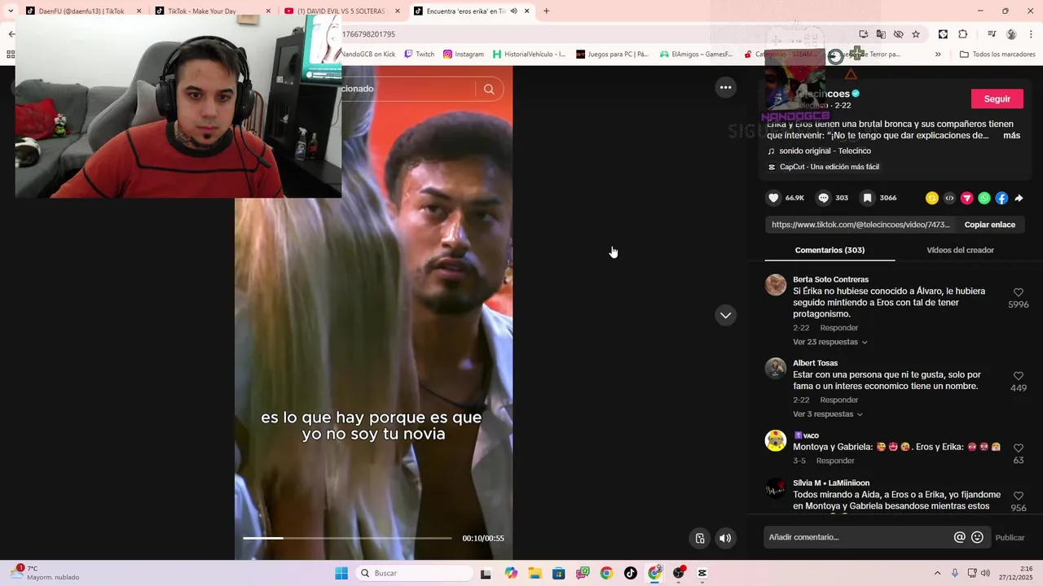This screenshot has height=586, width=1043.
Task: Open the 'Juegos para PC' bookmark
Action: 613,55
